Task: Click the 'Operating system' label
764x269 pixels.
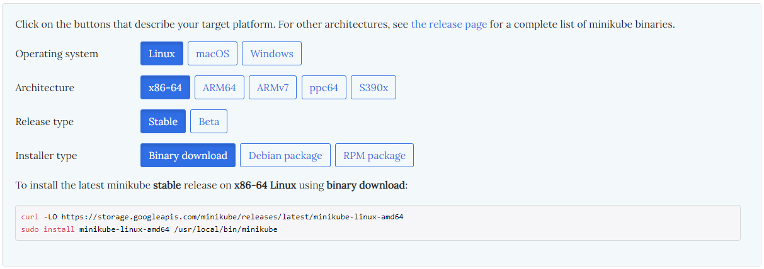Action: (57, 54)
